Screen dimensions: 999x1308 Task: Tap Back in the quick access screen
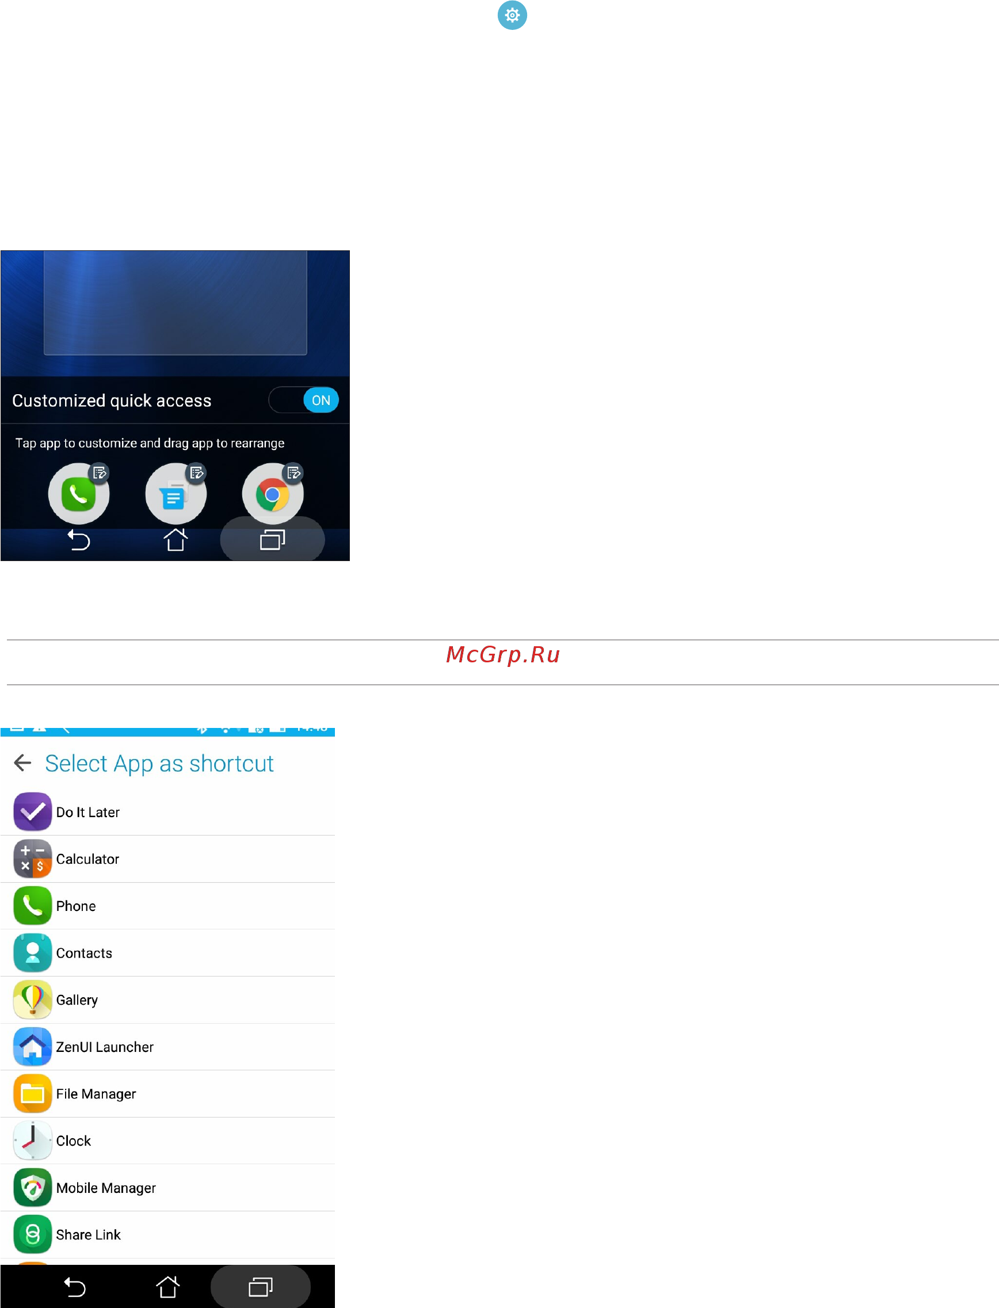click(x=78, y=540)
